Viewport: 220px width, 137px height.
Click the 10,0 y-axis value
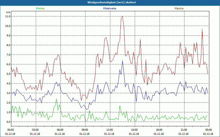click(x=8, y=26)
